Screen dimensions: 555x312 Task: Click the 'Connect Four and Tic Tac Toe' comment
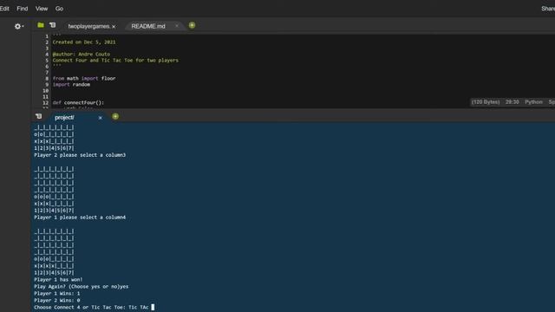click(x=115, y=60)
